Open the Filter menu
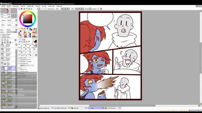 point(38,6)
